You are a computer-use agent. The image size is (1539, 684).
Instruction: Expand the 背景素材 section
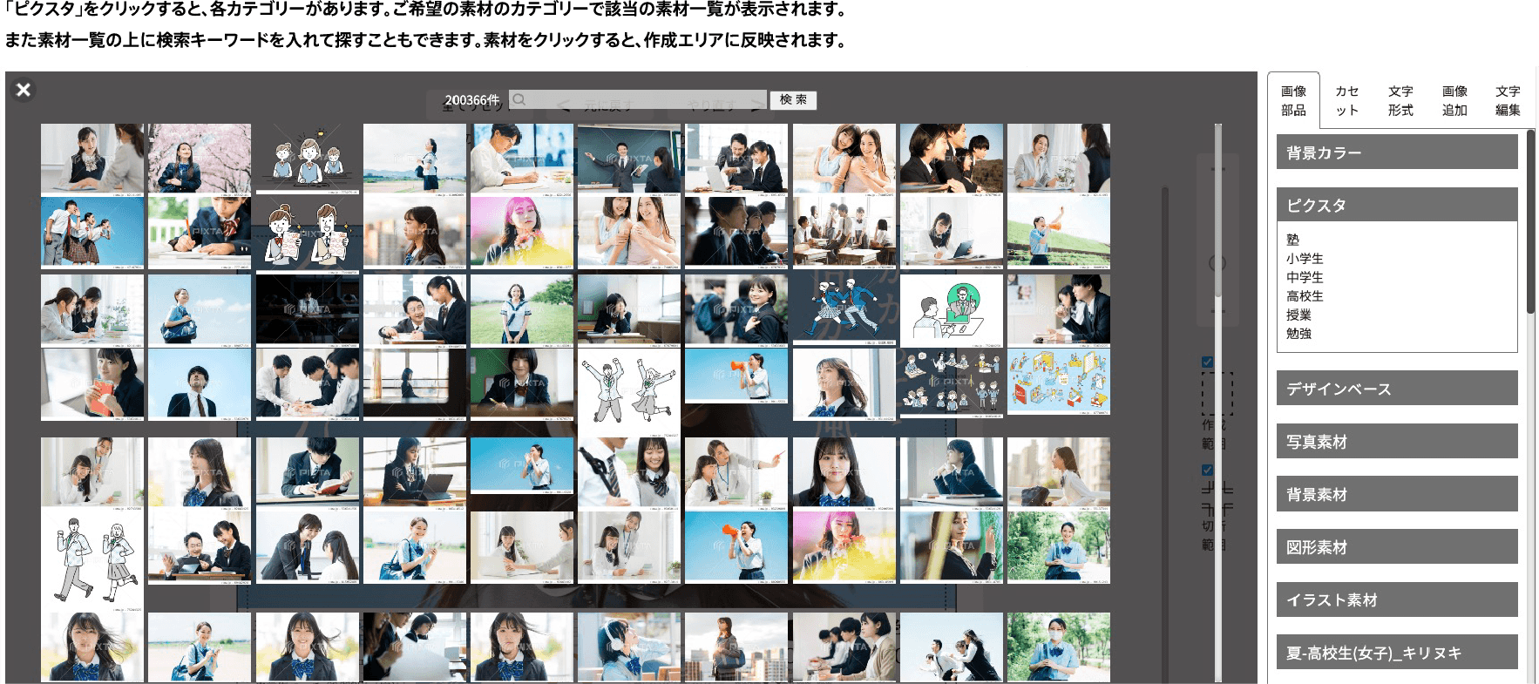pos(1397,494)
